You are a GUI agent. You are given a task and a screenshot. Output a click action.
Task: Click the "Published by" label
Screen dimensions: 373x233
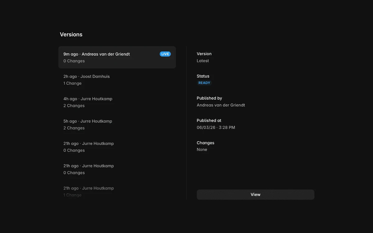209,98
